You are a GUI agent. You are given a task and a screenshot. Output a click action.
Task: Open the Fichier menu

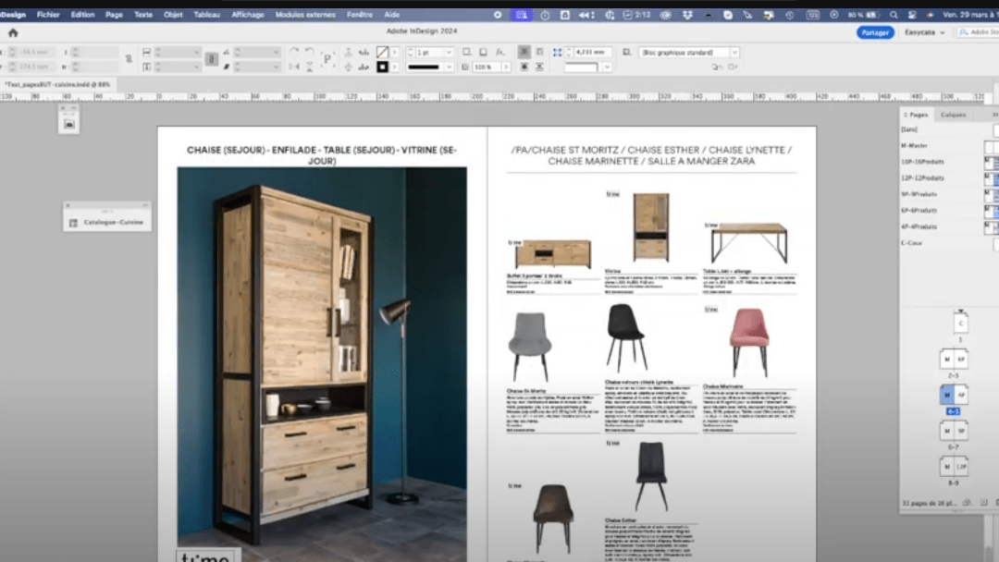pyautogui.click(x=48, y=15)
